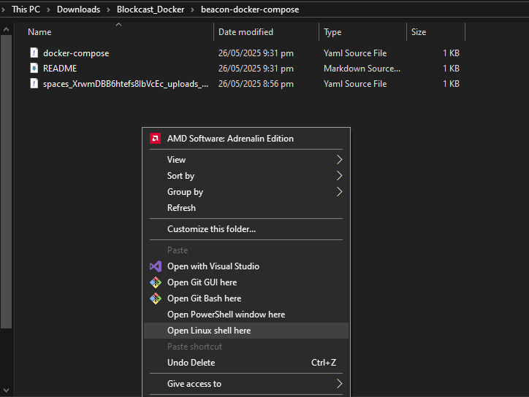Screen dimensions: 529x397
Task: Select the docker-compose file icon
Action: [x=34, y=53]
